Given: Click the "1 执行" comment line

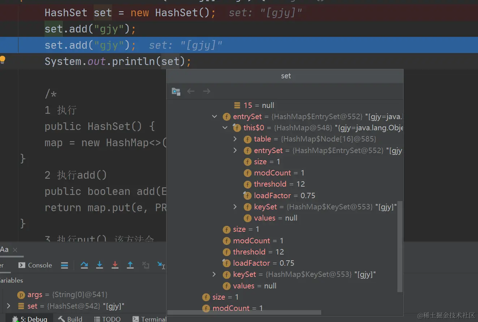Looking at the screenshot, I should [x=61, y=110].
